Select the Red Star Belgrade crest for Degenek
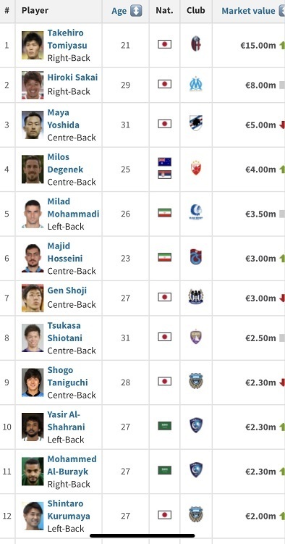The image size is (285, 544). coord(196,168)
